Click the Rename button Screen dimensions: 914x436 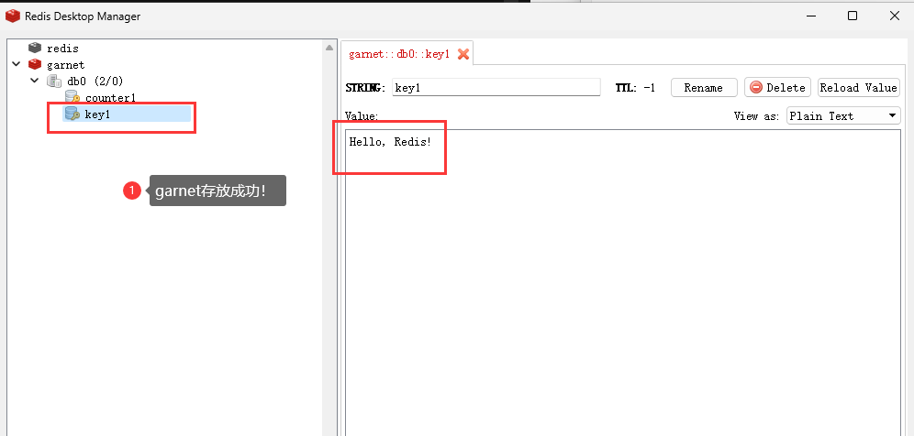click(x=704, y=87)
